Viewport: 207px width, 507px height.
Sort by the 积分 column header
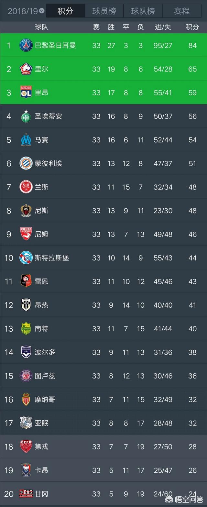tap(192, 27)
